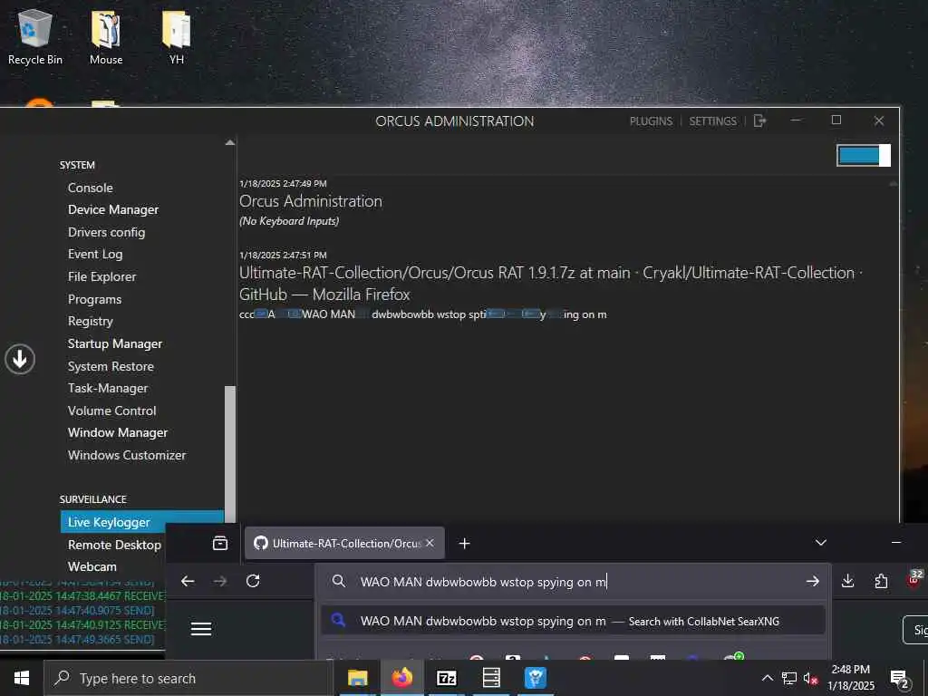Open File Explorer from taskbar
This screenshot has height=696, width=928.
[357, 678]
